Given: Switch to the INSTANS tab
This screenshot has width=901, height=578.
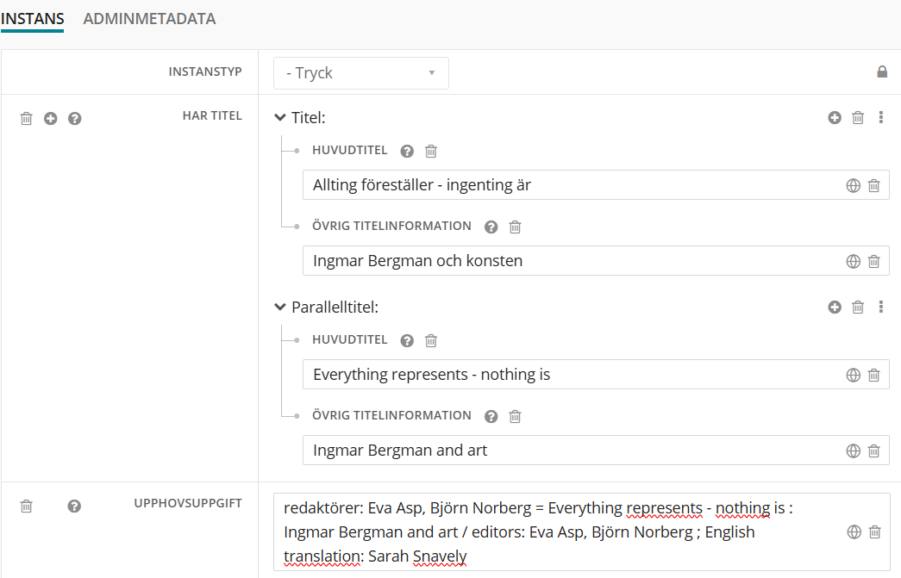Looking at the screenshot, I should pos(32,19).
